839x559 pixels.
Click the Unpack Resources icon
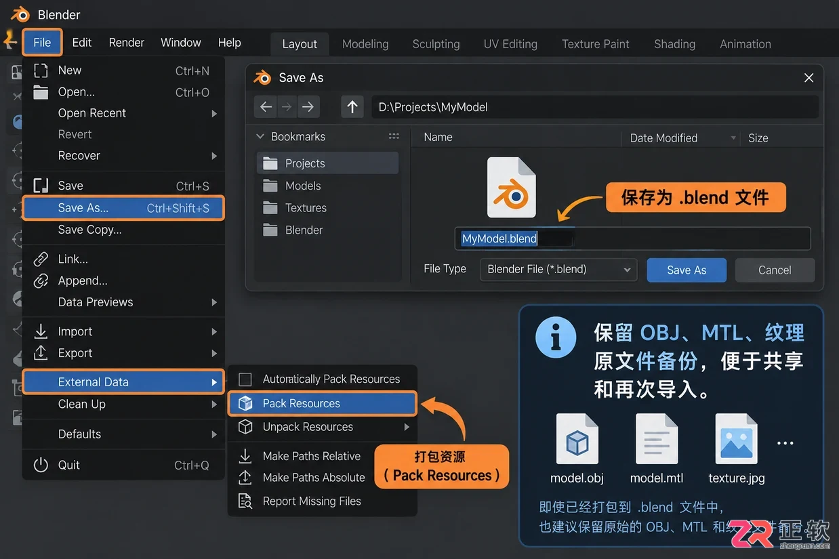tap(245, 427)
